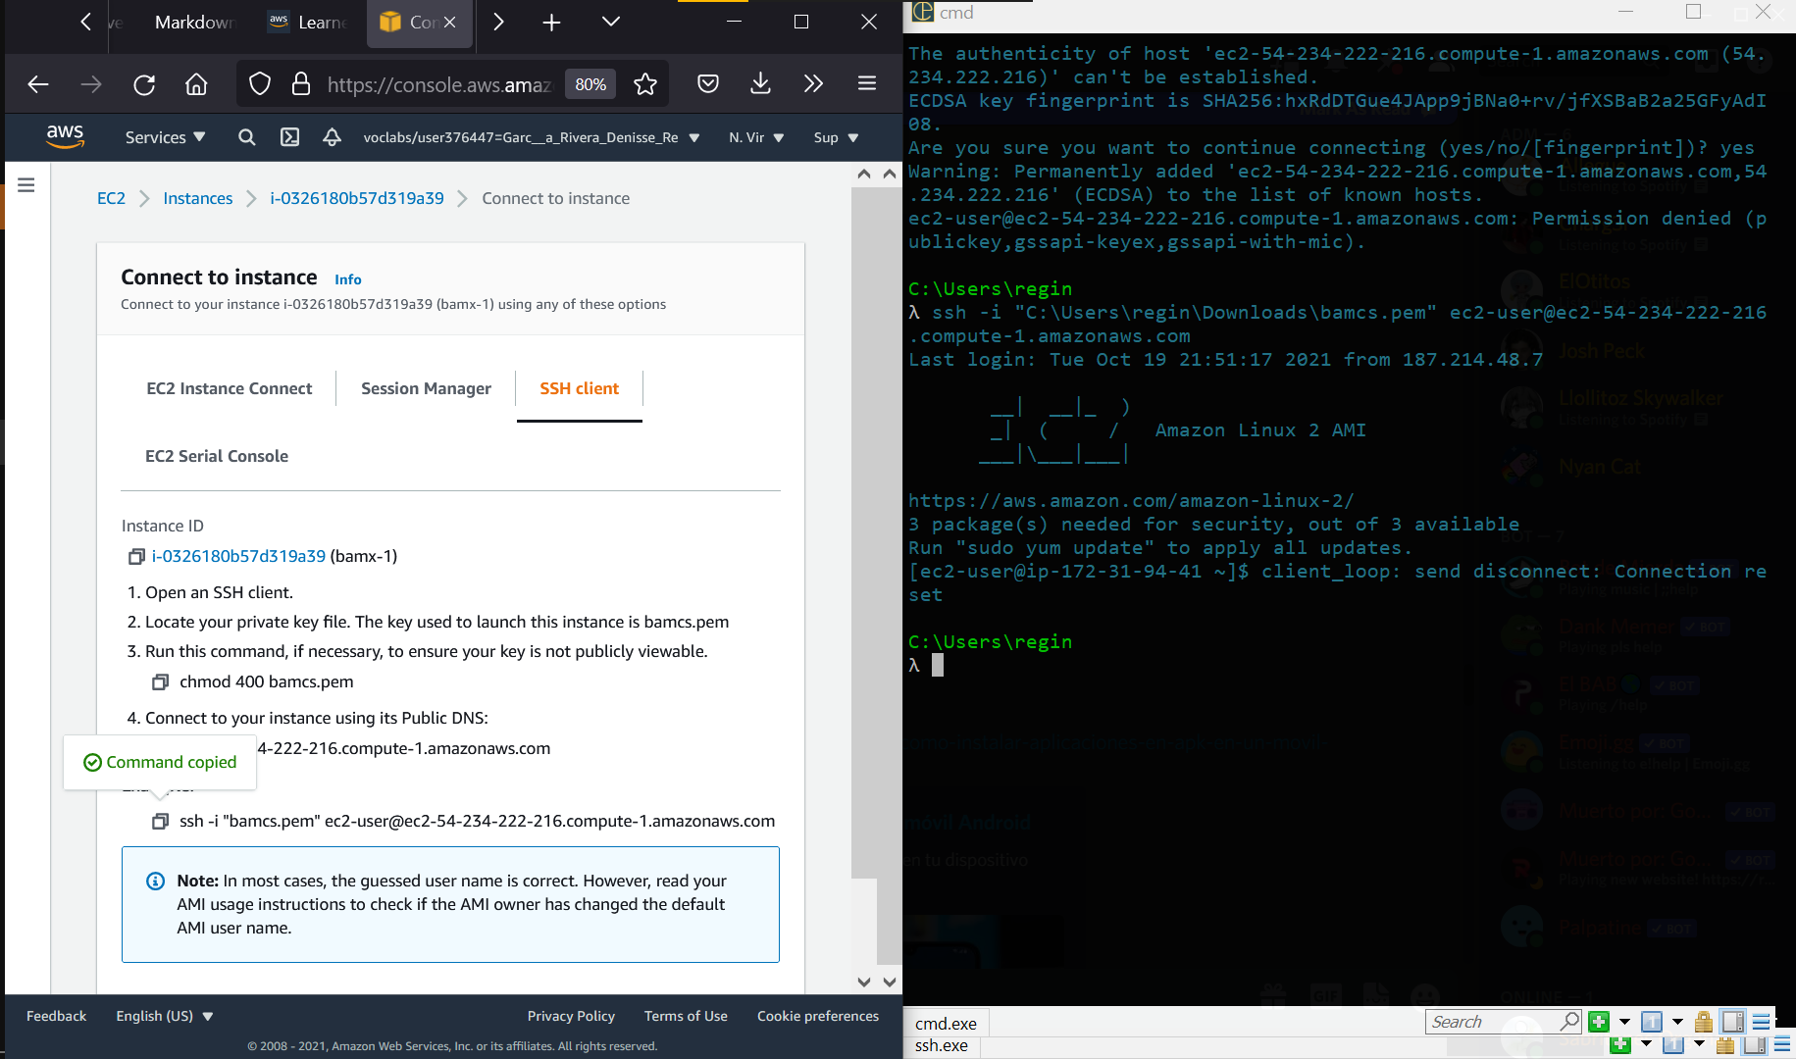Click the AWS search magnifier icon
This screenshot has width=1796, height=1059.
(x=246, y=137)
